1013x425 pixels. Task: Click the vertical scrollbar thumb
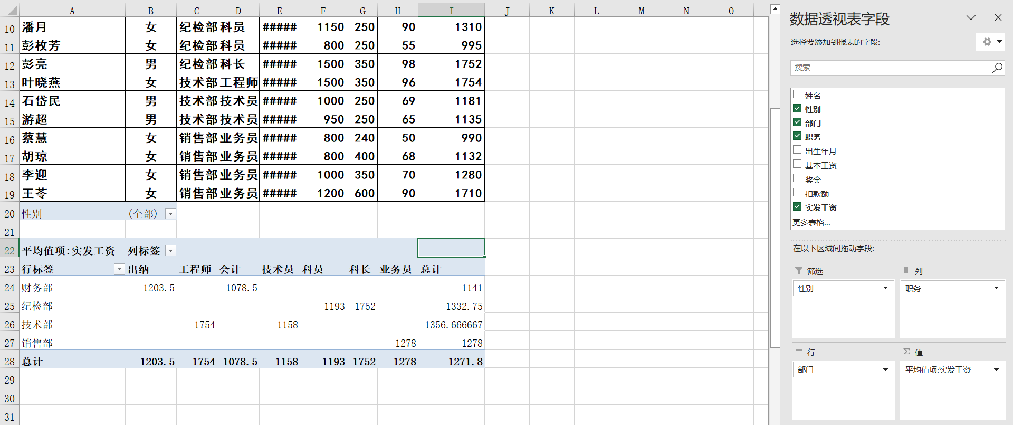[775, 227]
